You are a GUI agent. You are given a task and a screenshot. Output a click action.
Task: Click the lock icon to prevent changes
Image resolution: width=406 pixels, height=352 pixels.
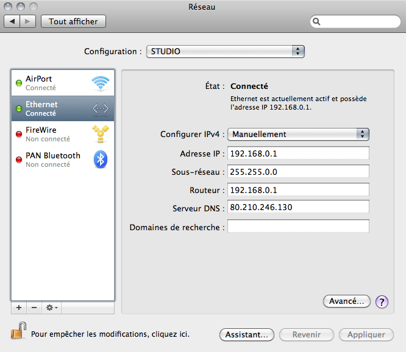(x=18, y=332)
